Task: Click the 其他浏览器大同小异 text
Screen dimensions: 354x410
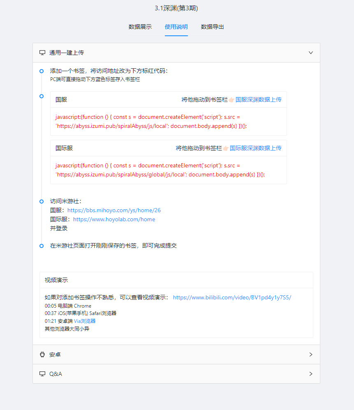Action: [x=67, y=329]
